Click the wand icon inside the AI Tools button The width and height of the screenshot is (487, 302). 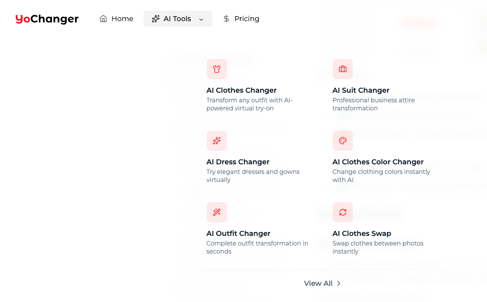tap(155, 19)
